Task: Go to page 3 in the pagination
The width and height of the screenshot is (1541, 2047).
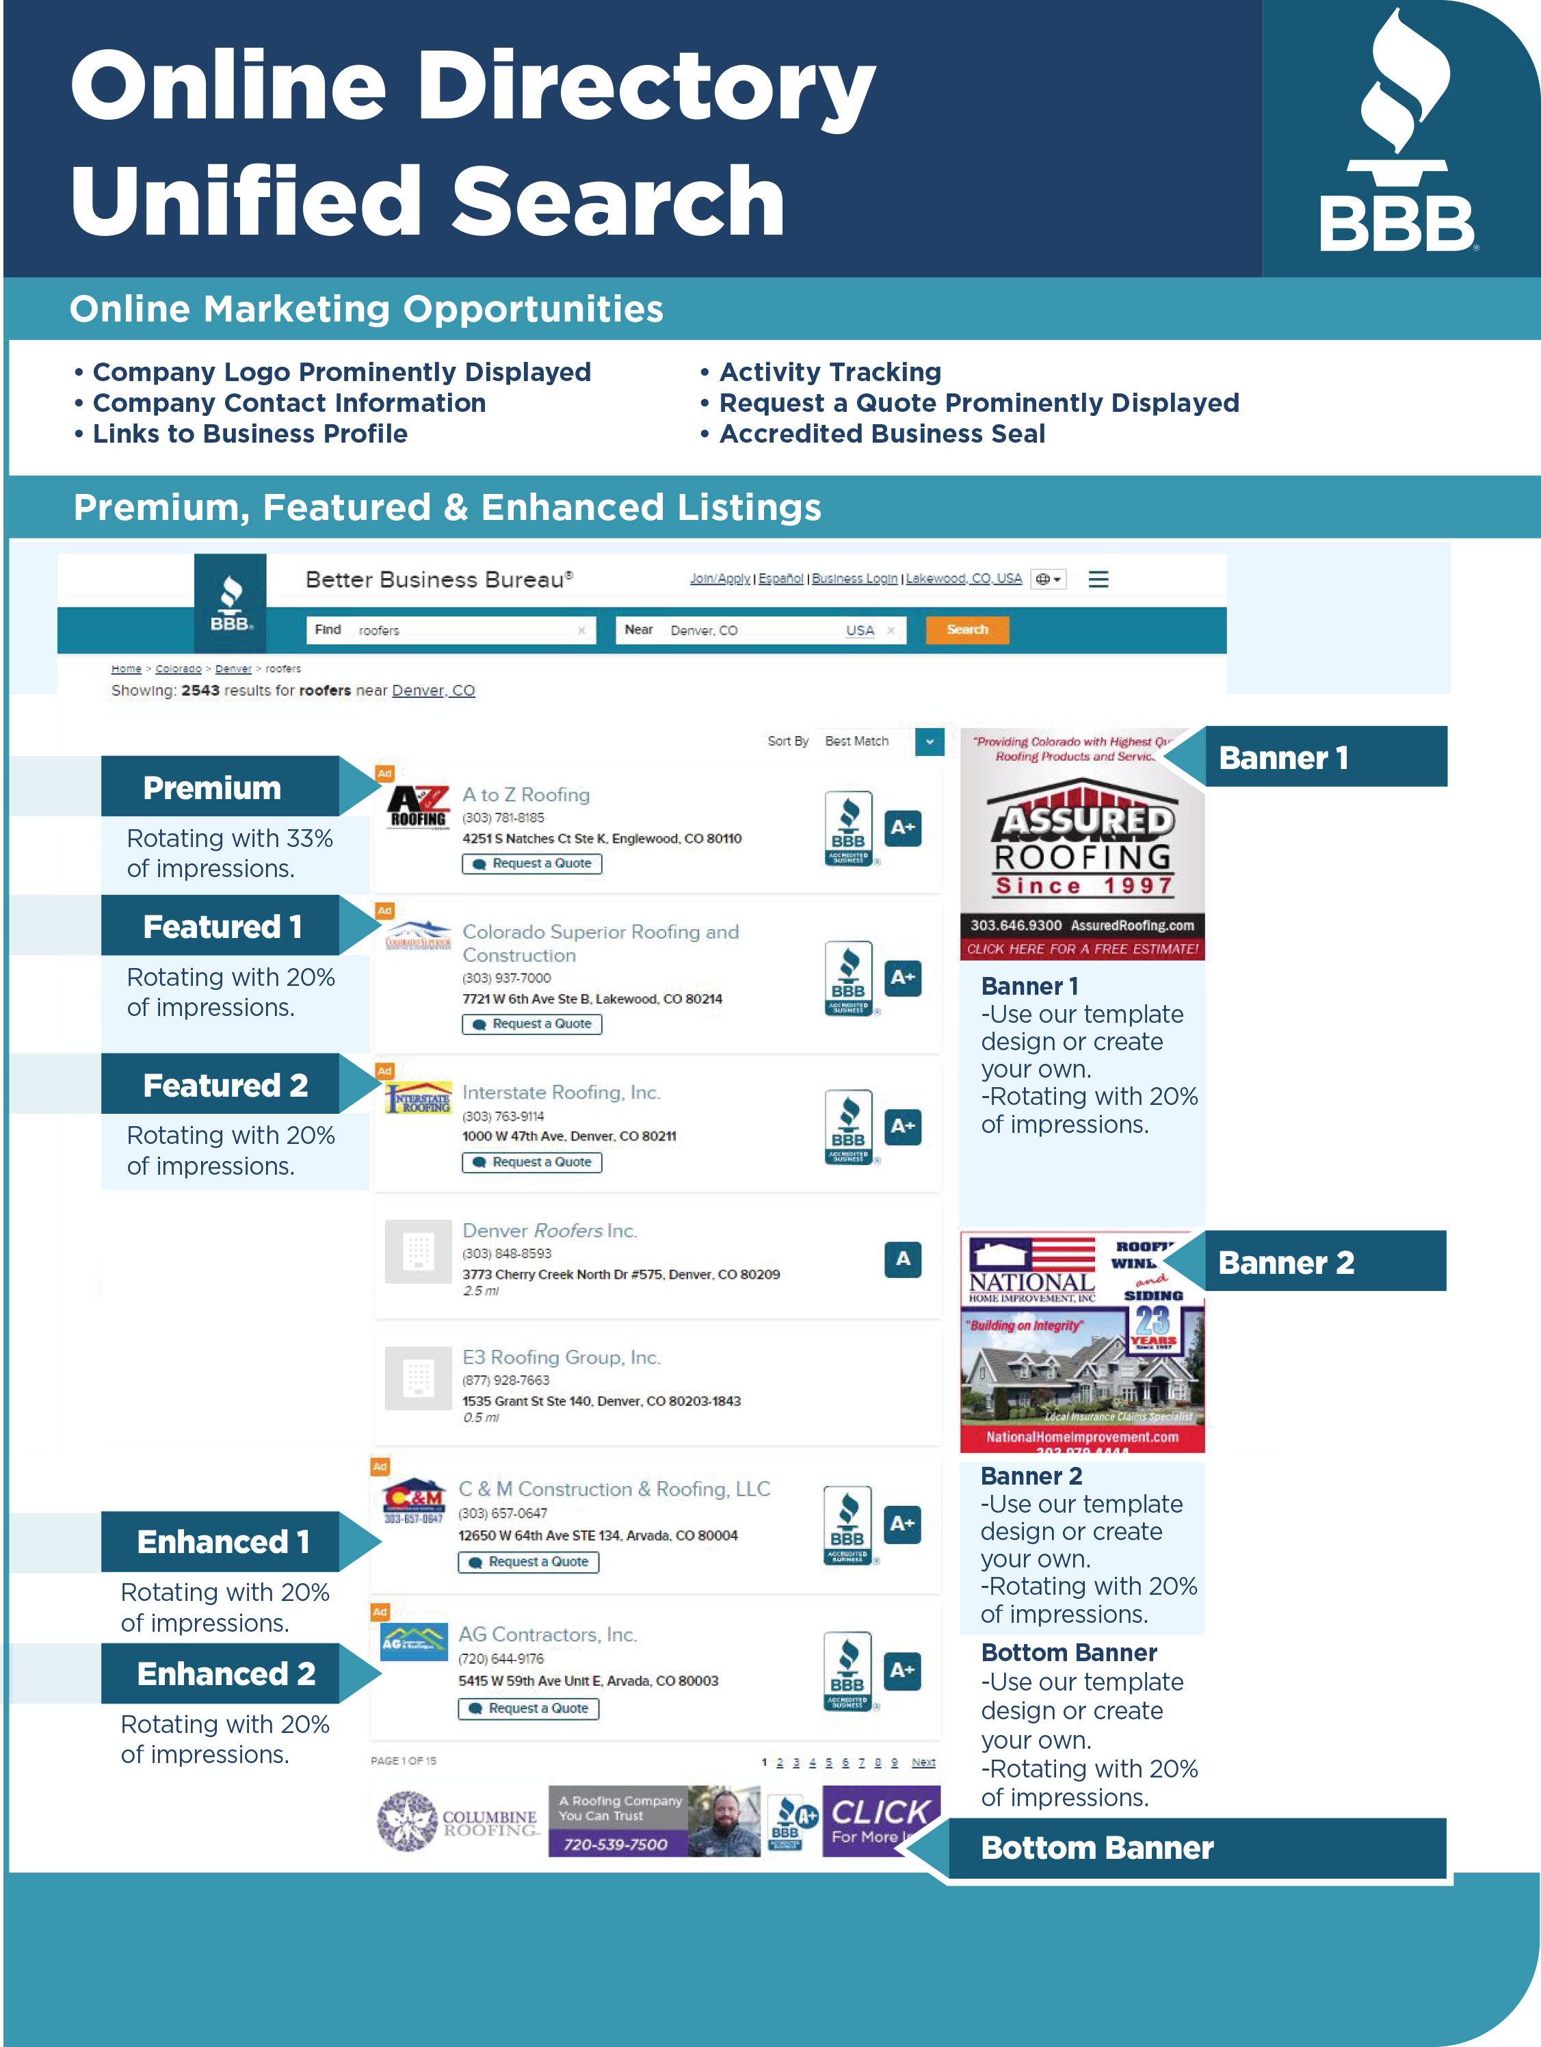Action: click(x=796, y=1763)
